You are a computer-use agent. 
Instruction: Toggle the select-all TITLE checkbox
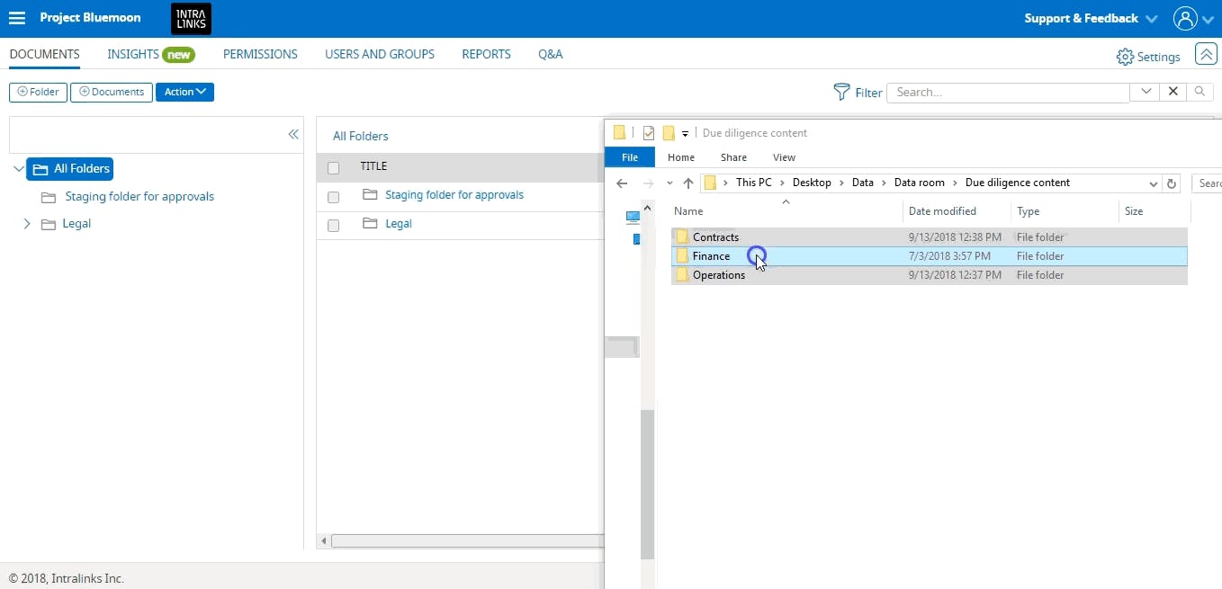[334, 168]
